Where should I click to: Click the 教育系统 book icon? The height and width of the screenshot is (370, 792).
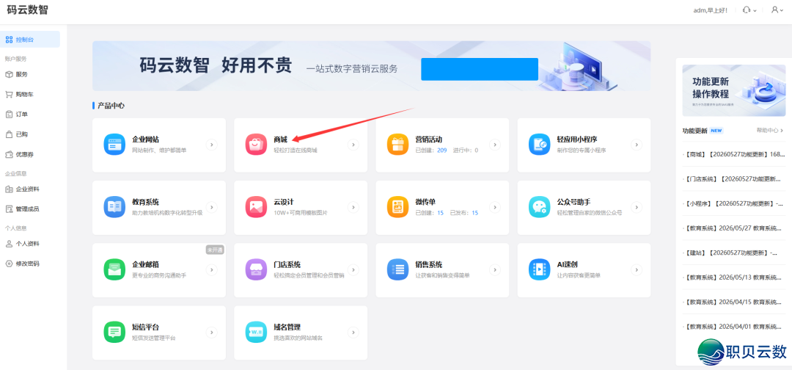(x=114, y=207)
